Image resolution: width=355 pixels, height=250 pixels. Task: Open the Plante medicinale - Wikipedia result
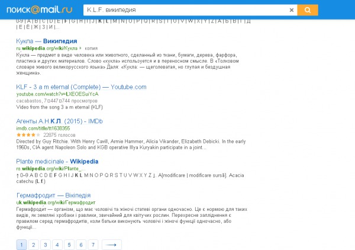[57, 161]
